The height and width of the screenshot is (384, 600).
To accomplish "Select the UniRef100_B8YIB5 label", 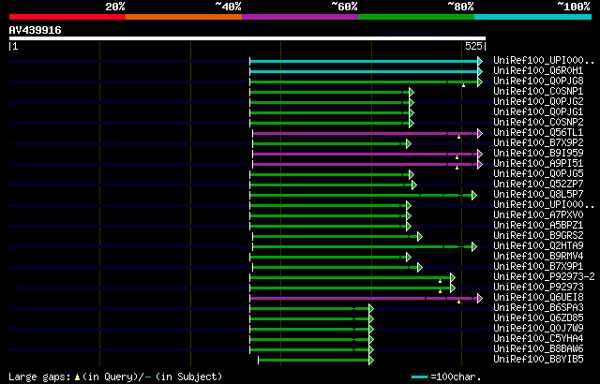I will click(x=538, y=360).
